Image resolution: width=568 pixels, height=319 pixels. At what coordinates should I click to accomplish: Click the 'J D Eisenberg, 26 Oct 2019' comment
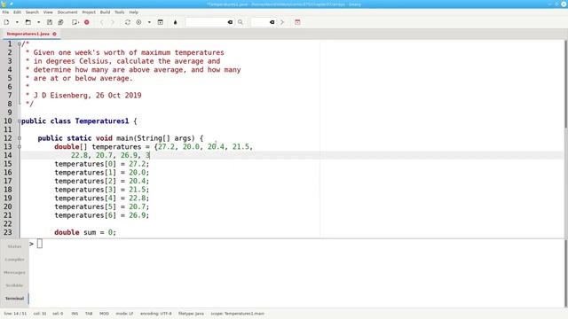[x=87, y=96]
